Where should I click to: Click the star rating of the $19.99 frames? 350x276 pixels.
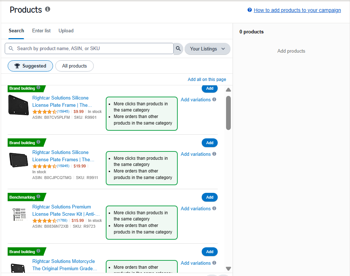tap(44, 166)
